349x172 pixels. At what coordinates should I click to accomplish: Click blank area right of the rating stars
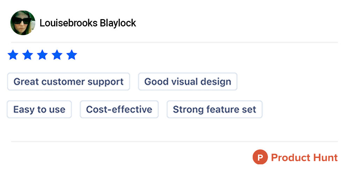pos(209,55)
